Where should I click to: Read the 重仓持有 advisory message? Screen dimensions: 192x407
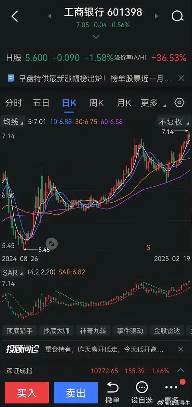pyautogui.click(x=104, y=349)
